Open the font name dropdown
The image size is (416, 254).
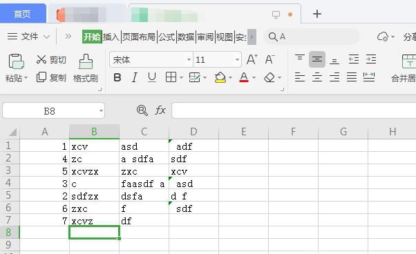189,59
